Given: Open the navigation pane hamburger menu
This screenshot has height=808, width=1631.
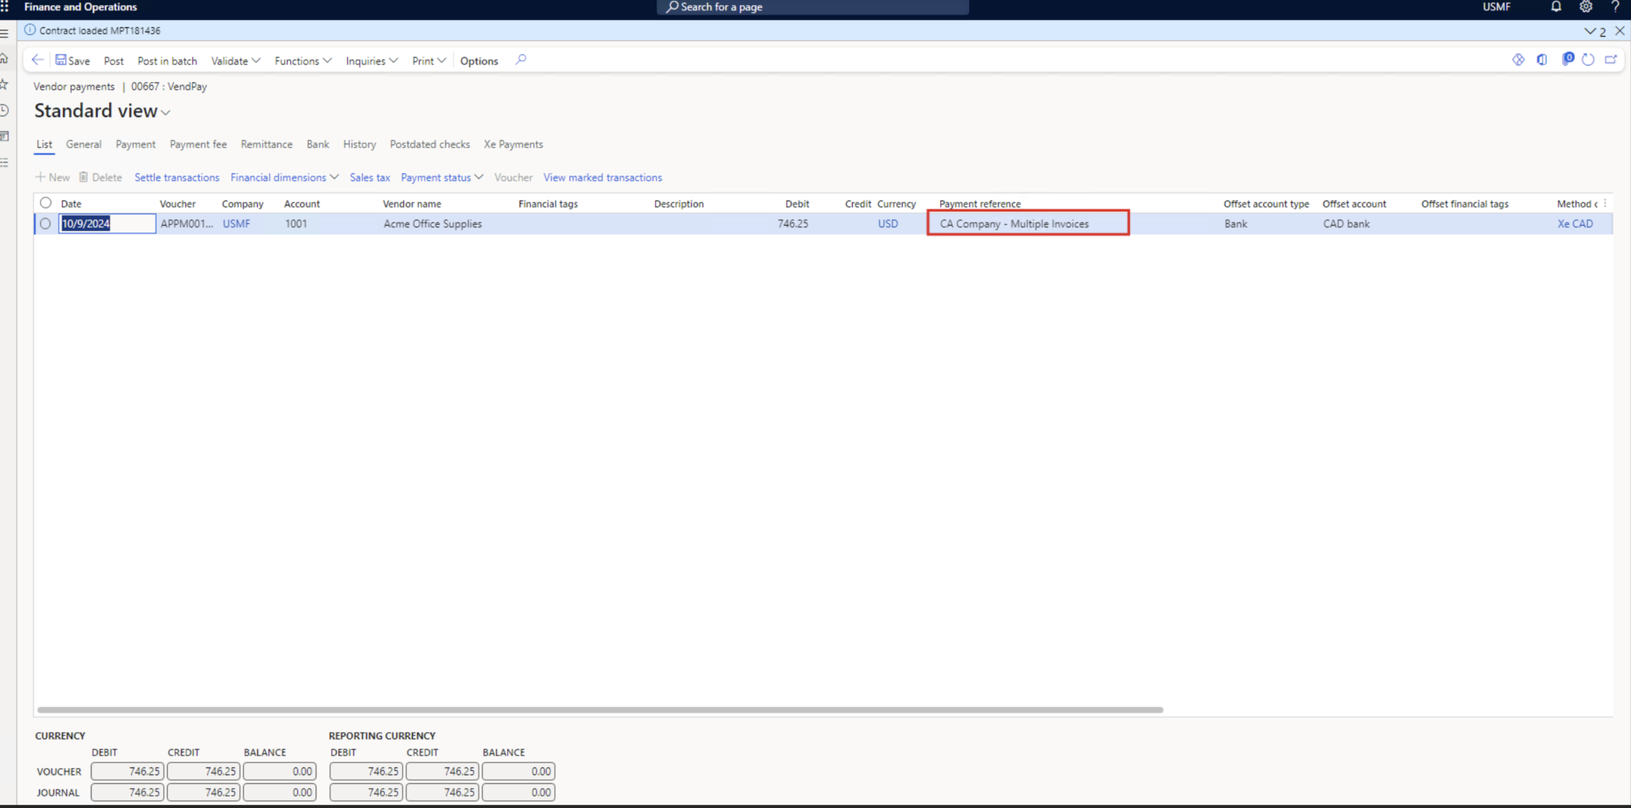Looking at the screenshot, I should point(5,33).
